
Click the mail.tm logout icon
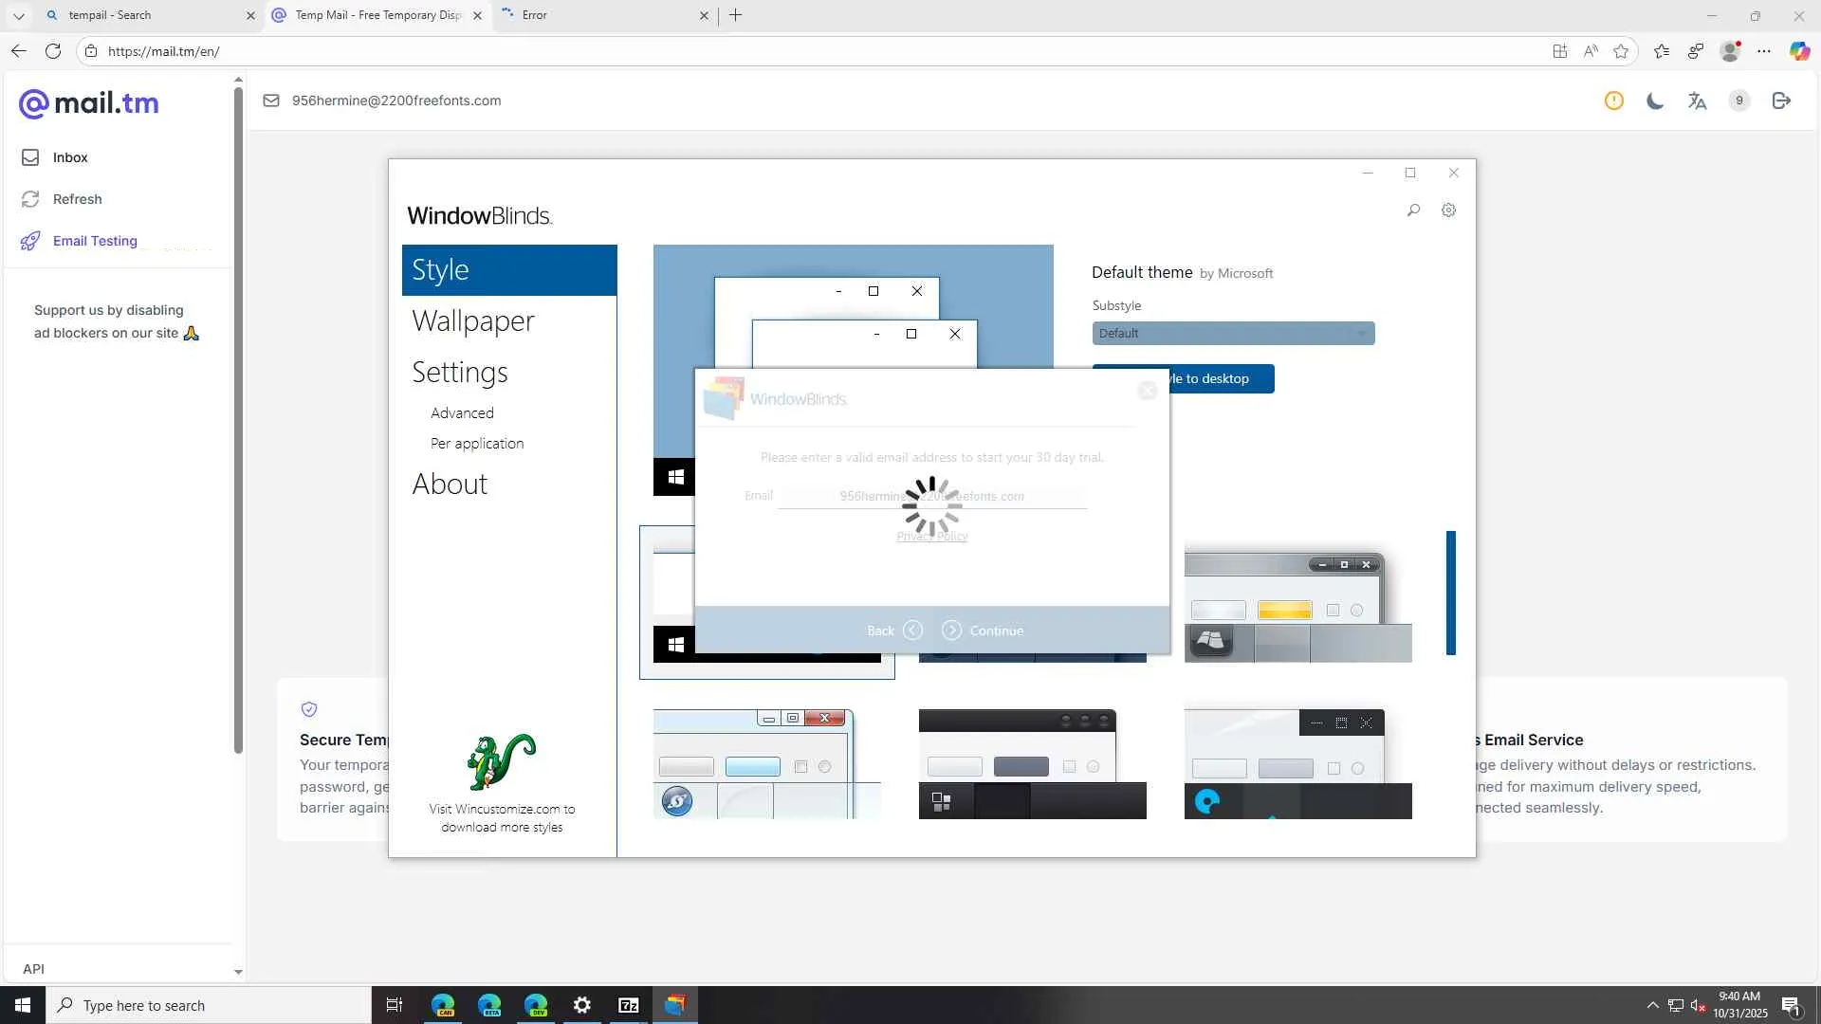[1781, 101]
